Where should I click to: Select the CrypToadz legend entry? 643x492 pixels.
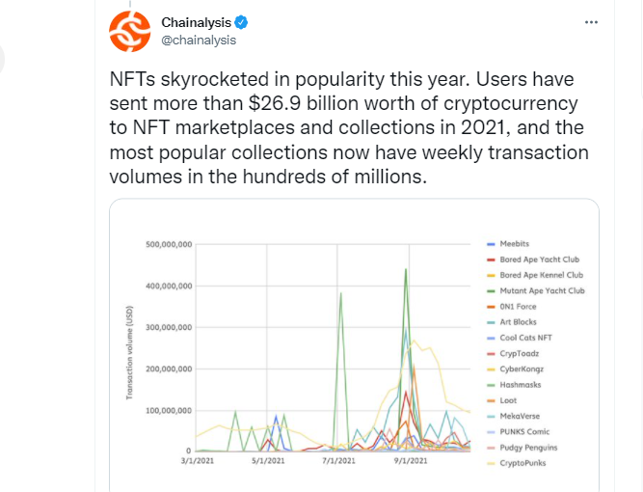tap(513, 353)
